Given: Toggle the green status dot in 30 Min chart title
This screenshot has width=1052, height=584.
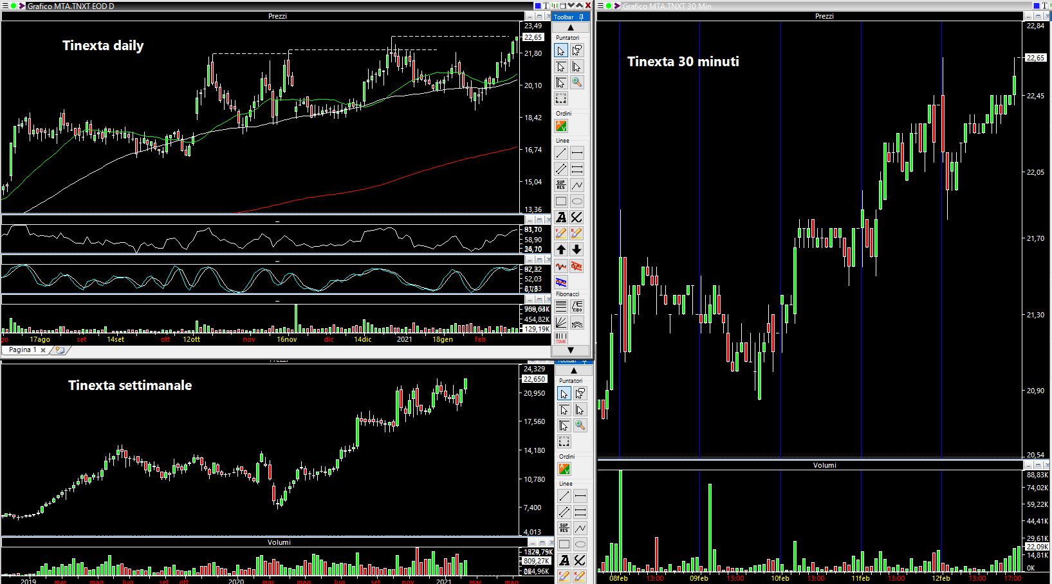Looking at the screenshot, I should click(609, 6).
